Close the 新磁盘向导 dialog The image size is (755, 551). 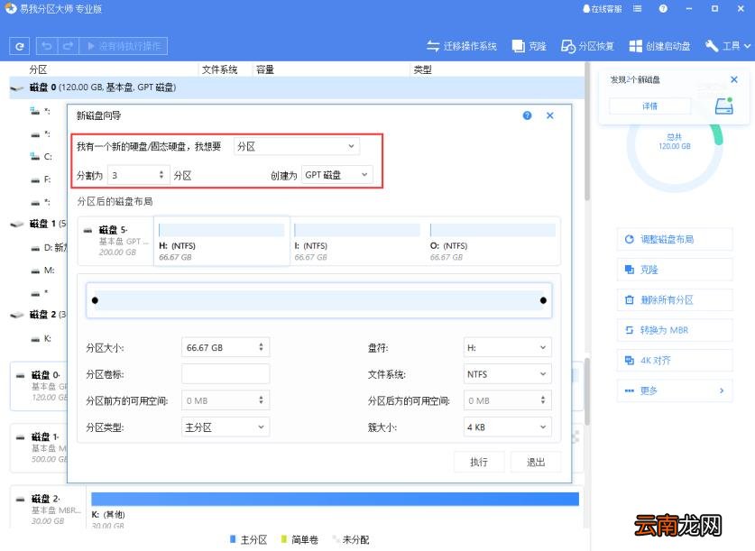pos(550,115)
